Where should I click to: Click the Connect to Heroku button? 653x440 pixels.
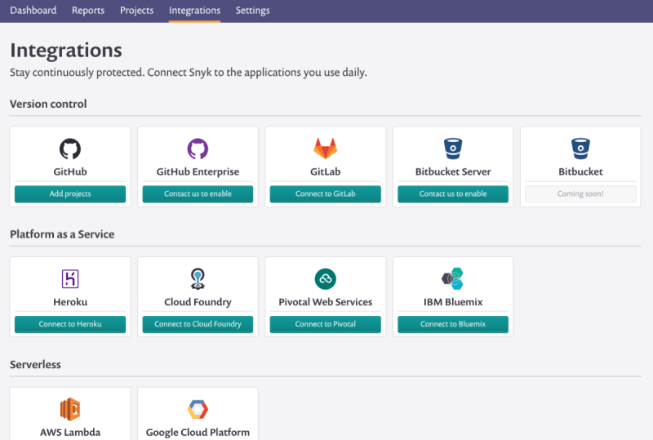click(70, 324)
